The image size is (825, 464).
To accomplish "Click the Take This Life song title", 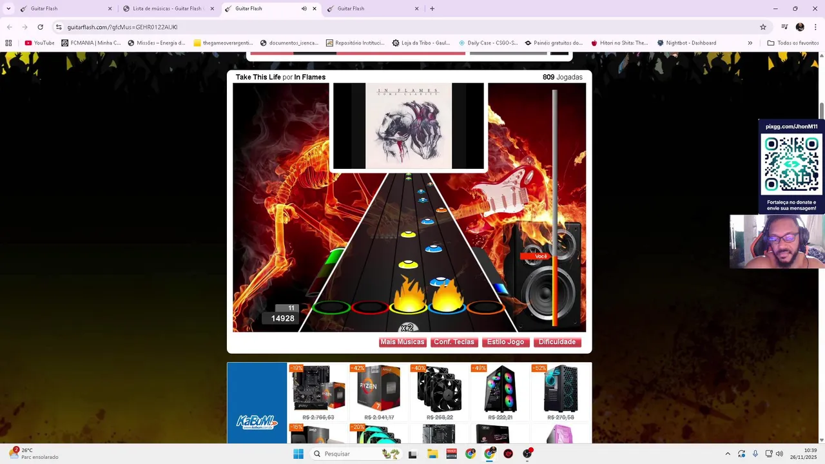I will [x=258, y=77].
